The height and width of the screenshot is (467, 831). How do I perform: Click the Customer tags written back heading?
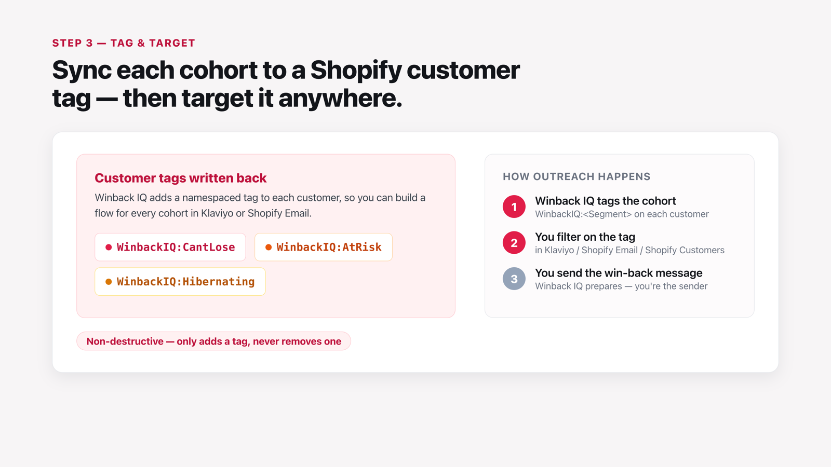click(181, 178)
